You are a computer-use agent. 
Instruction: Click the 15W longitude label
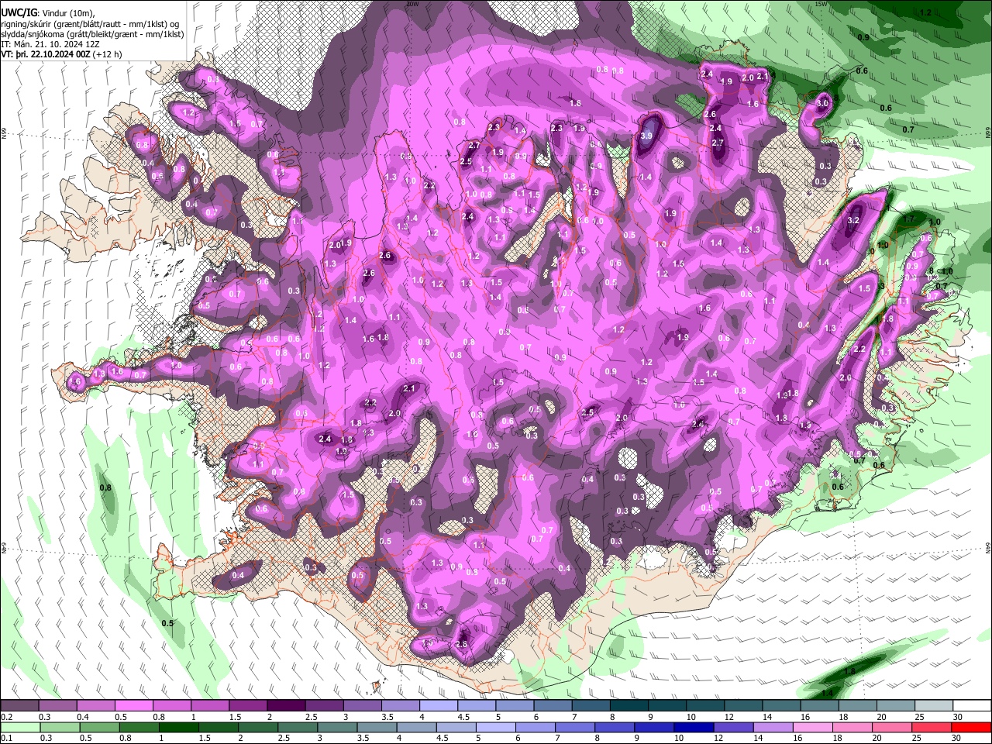[821, 4]
